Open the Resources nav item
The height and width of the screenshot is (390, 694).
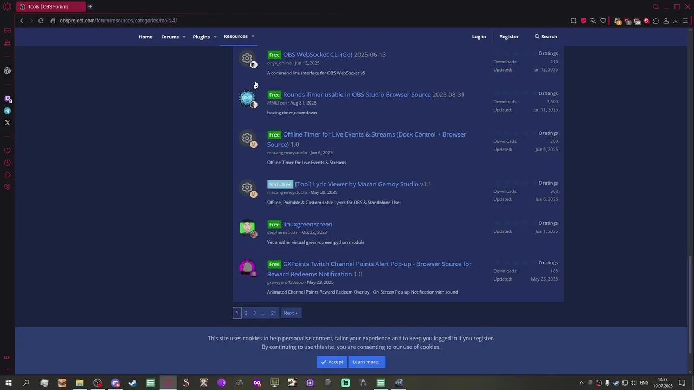[x=235, y=36]
